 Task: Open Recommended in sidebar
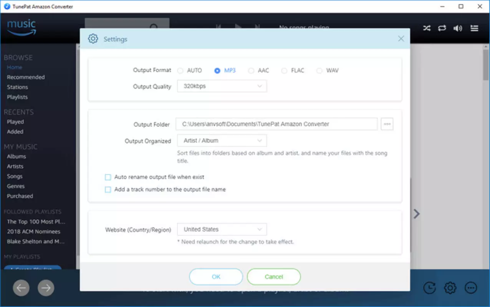point(26,77)
